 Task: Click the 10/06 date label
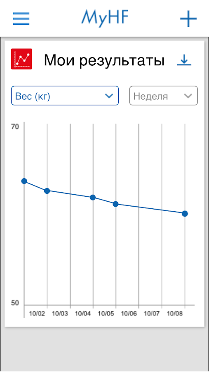click(129, 314)
